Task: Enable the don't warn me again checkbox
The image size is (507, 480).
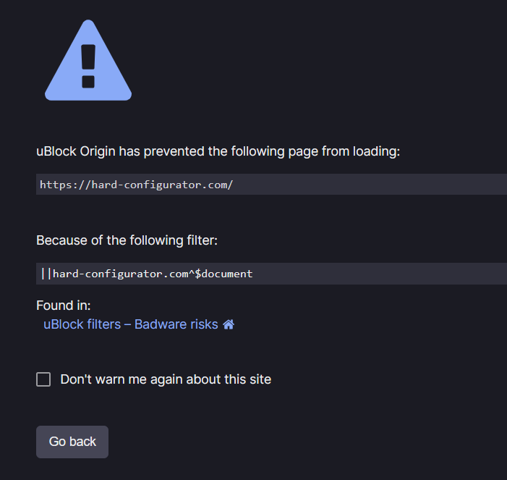Action: tap(43, 379)
